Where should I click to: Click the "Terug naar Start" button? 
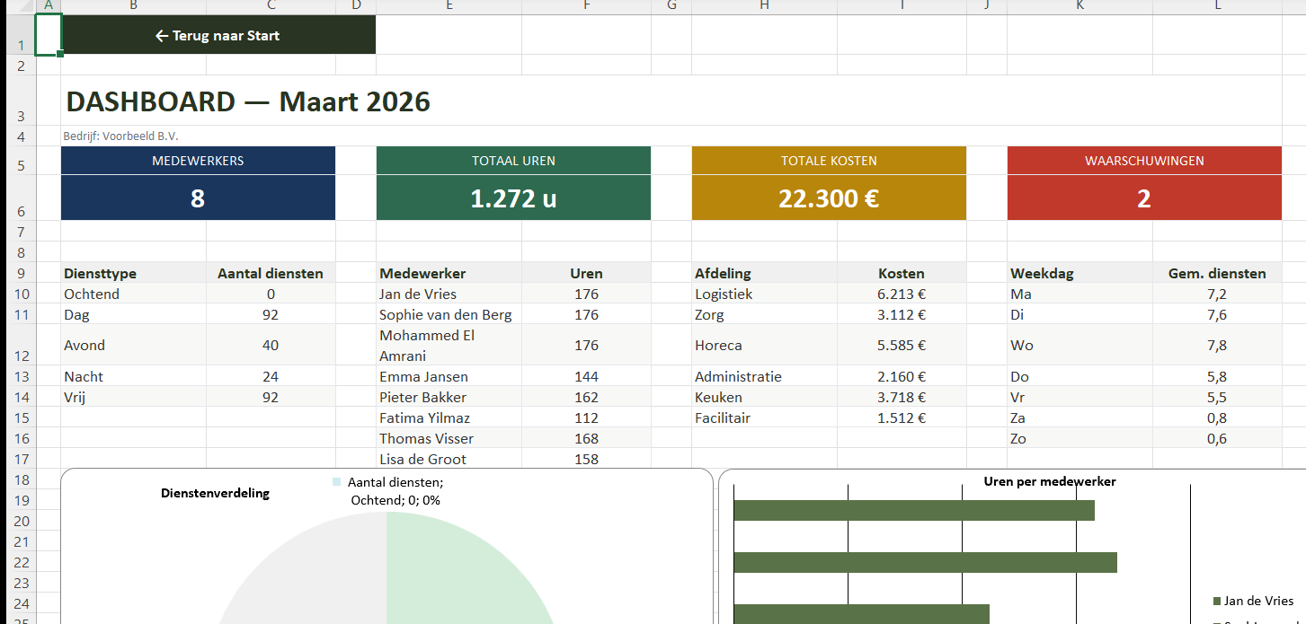point(216,34)
